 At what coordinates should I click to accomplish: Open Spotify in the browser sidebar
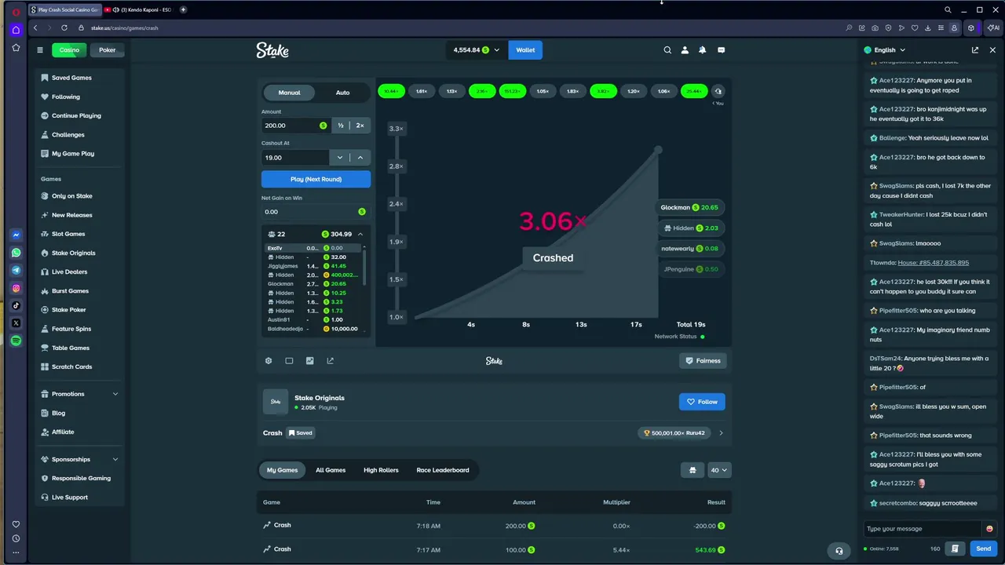16,341
